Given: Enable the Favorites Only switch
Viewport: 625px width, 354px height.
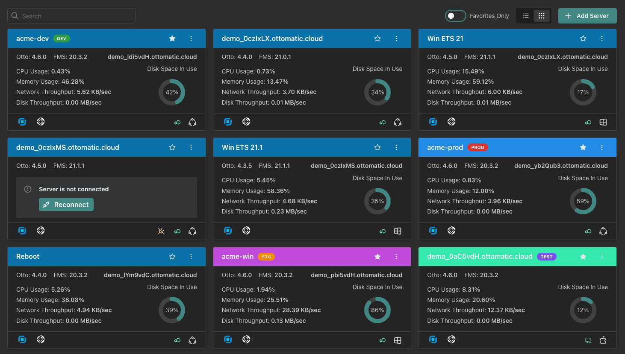Looking at the screenshot, I should [455, 16].
